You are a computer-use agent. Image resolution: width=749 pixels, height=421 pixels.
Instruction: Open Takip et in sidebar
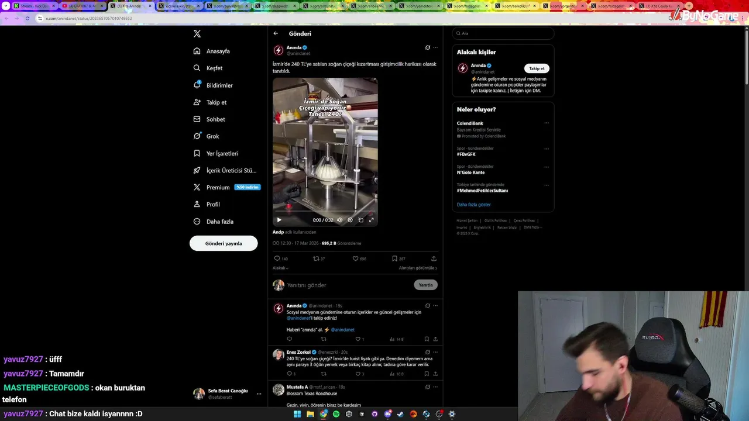click(x=210, y=102)
